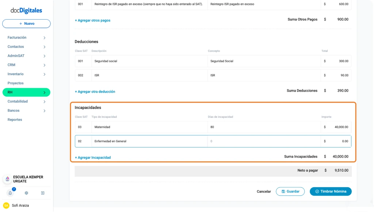Click Suma Deducciones 390.00 value

click(x=343, y=91)
